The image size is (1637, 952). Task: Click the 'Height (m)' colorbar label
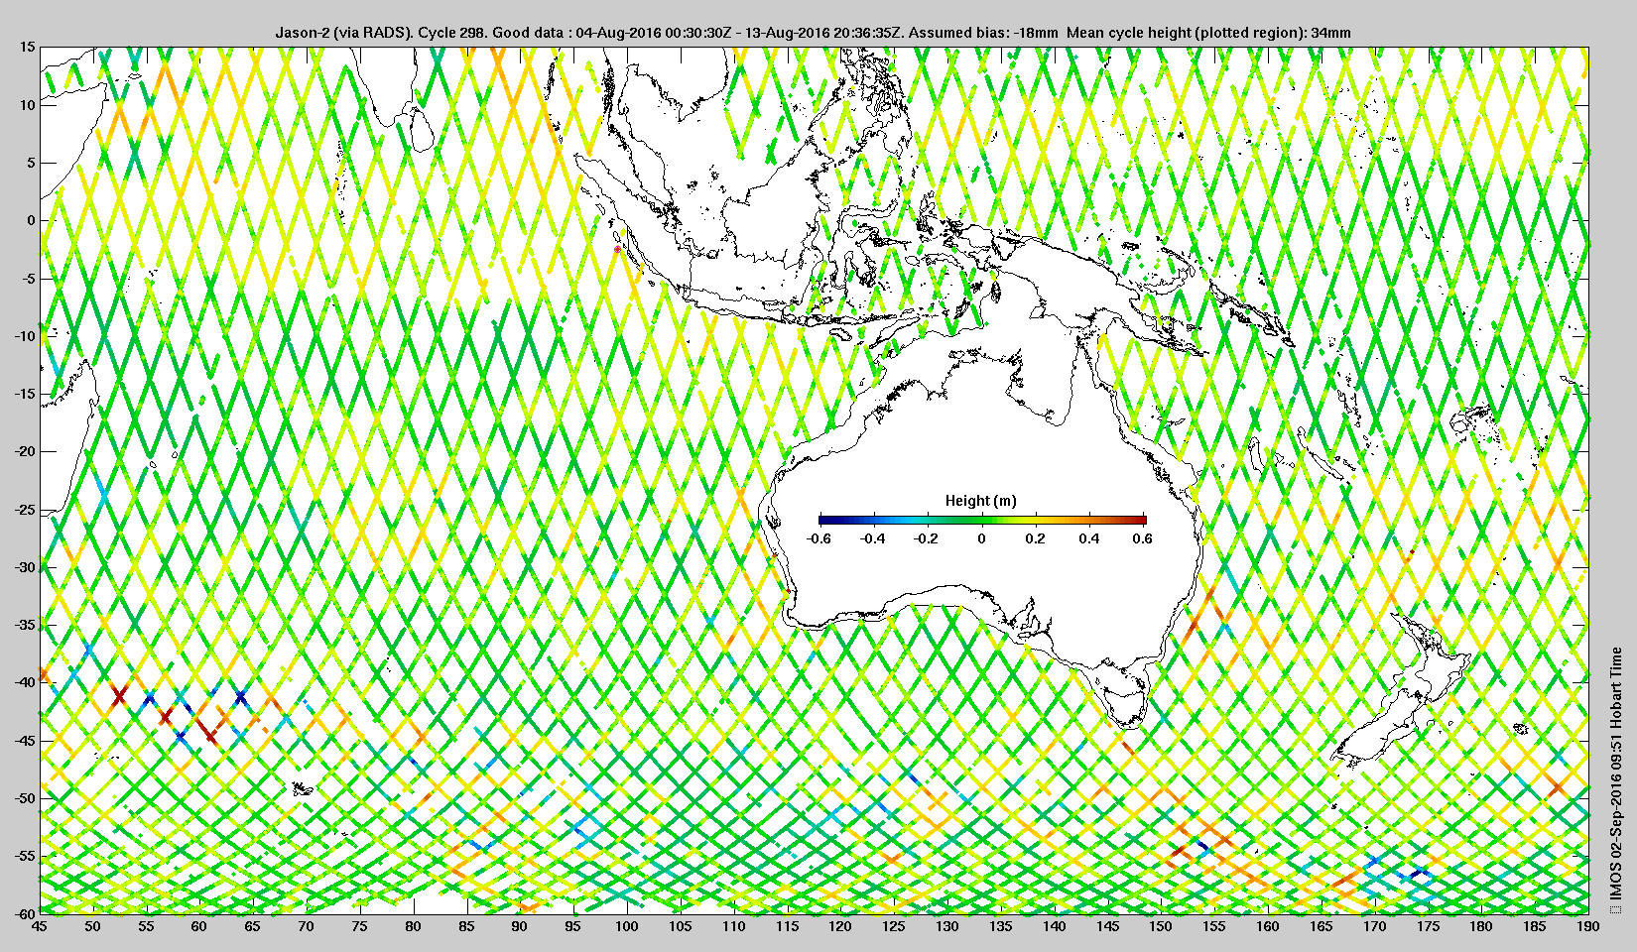pos(980,501)
